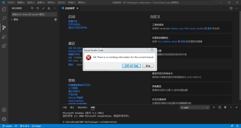
Task: Split the editor to the right
Action: point(231,8)
